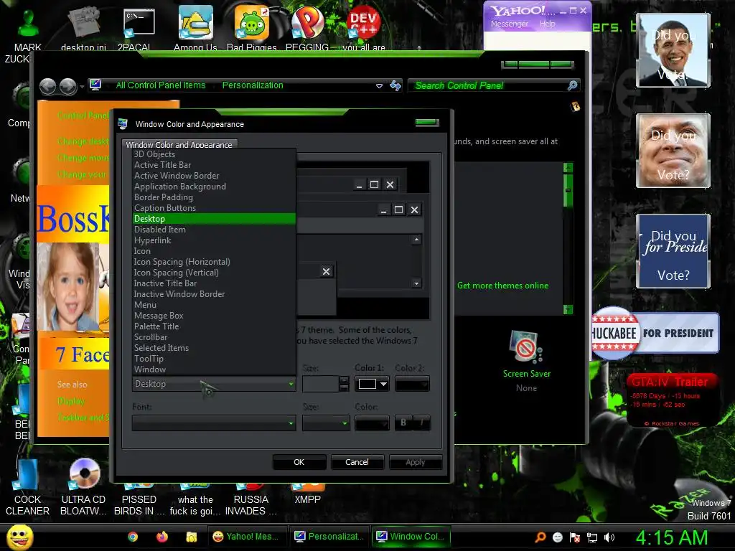735x551 pixels.
Task: Click the themes list green scrollbar
Action: pyautogui.click(x=568, y=191)
